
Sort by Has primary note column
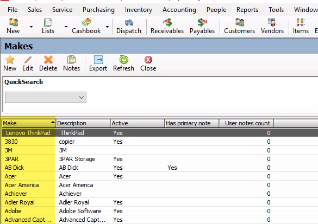click(192, 123)
